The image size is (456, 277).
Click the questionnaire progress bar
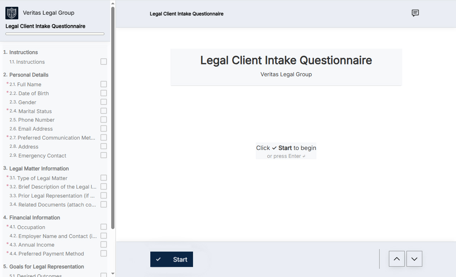(55, 34)
